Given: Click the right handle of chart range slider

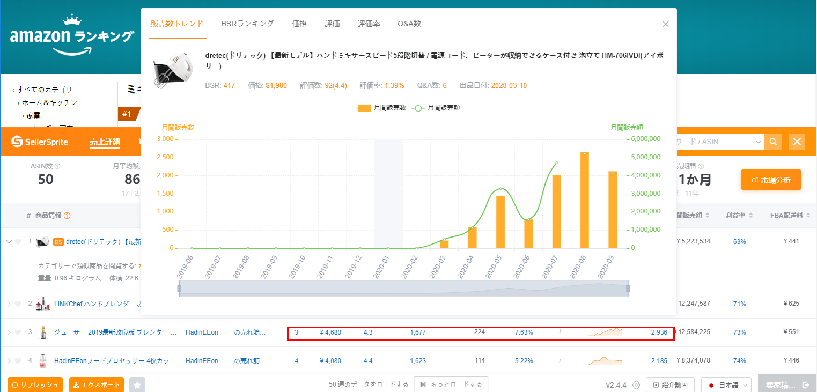Looking at the screenshot, I should (628, 289).
